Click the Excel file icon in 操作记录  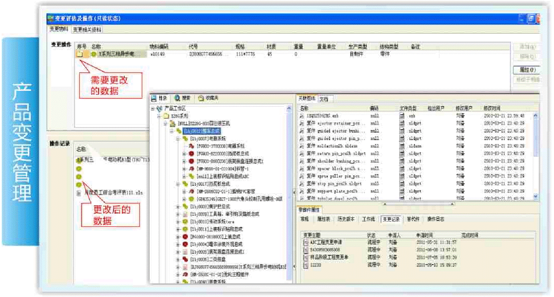point(79,193)
